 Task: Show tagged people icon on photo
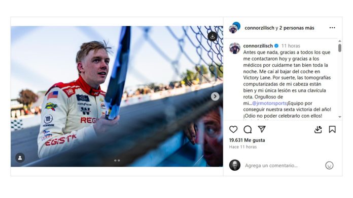tap(20, 158)
